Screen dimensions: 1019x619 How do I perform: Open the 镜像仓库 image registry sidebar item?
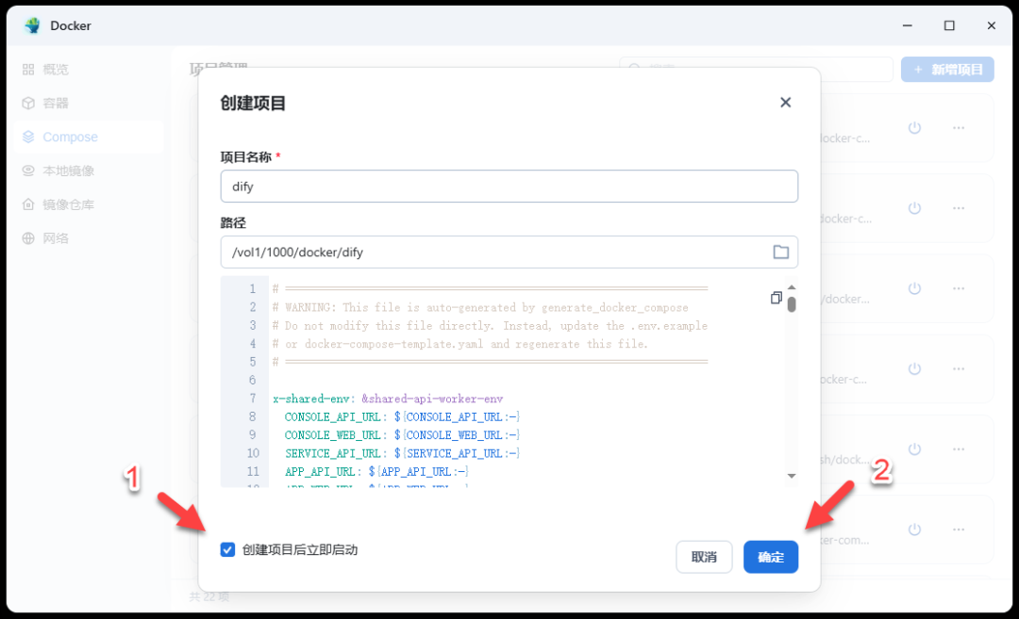point(88,204)
